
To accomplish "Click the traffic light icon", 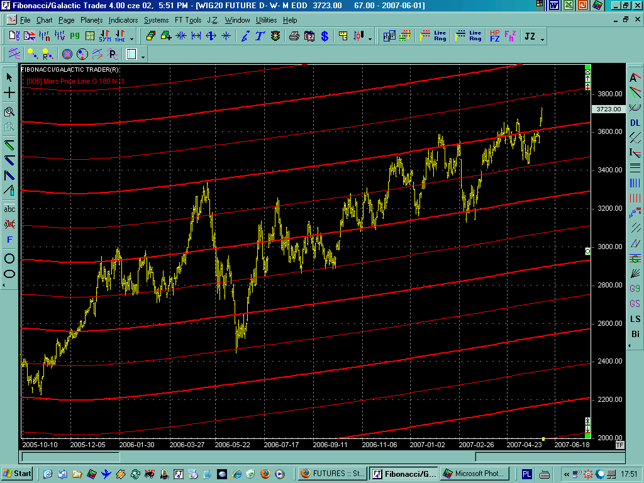I will pos(275,36).
